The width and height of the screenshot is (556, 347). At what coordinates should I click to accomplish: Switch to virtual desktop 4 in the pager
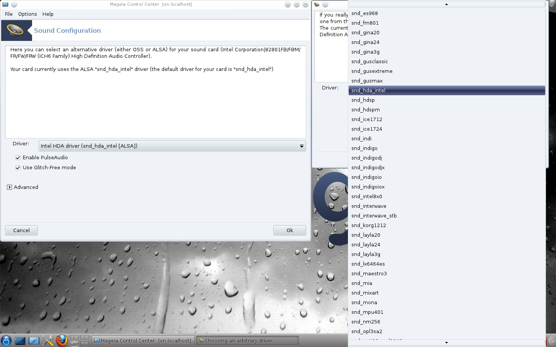click(x=84, y=344)
